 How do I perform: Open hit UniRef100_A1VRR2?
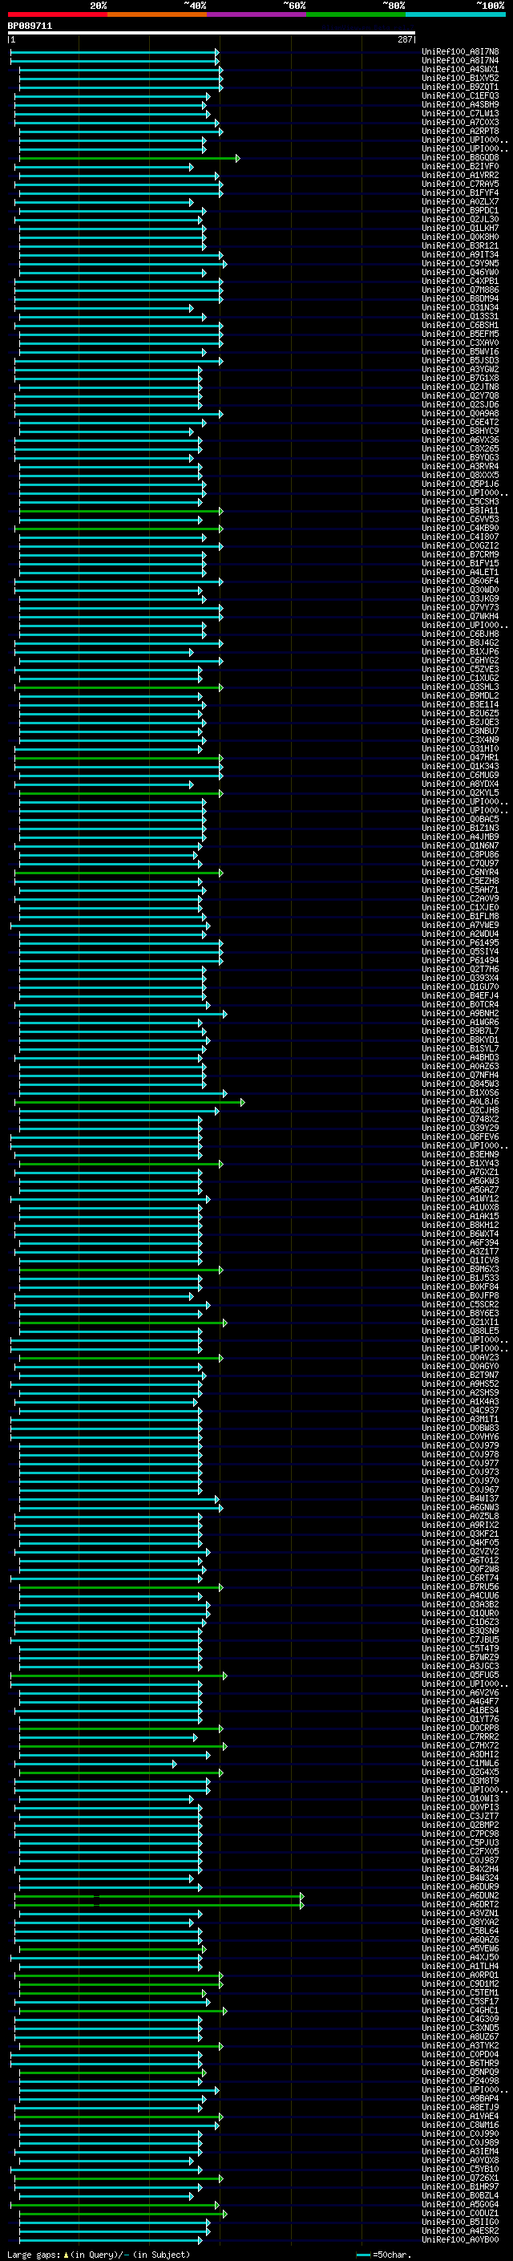point(460,176)
